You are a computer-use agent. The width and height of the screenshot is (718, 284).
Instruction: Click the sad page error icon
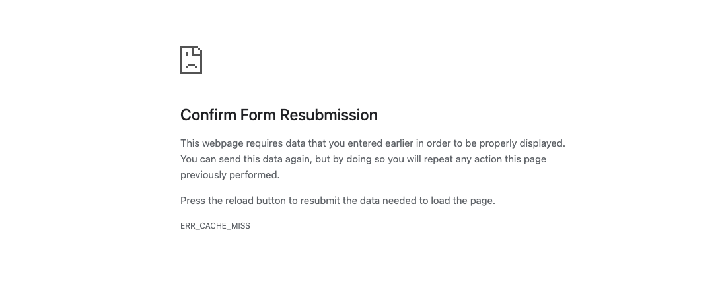click(191, 60)
